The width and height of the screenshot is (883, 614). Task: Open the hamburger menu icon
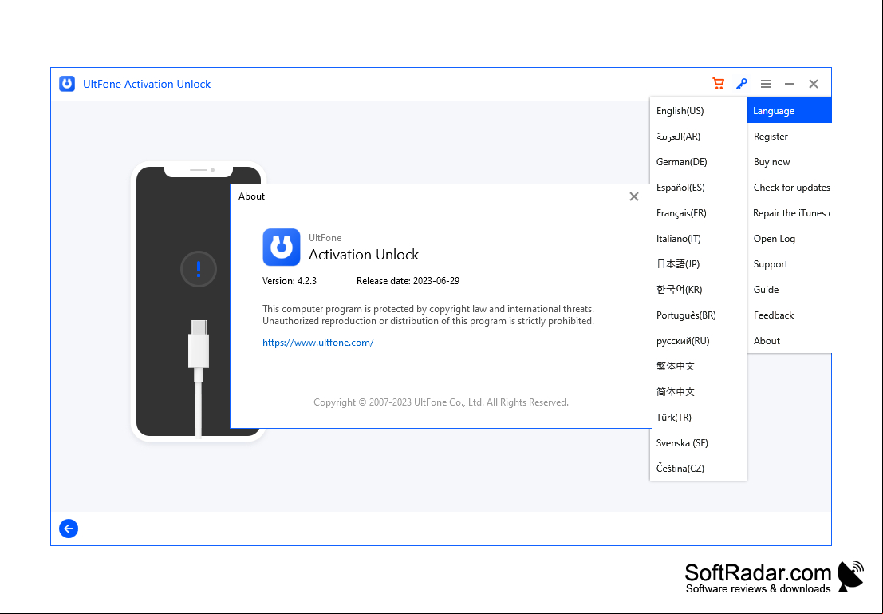coord(765,84)
